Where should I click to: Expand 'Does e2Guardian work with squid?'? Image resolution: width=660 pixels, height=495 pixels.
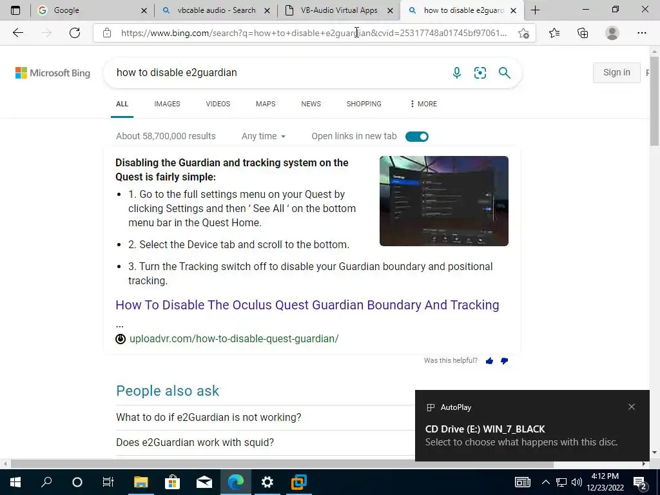[264, 442]
